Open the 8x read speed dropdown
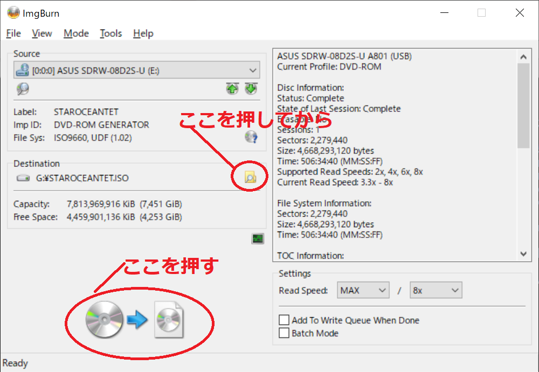Viewport: 539px width, 372px height. [x=436, y=290]
